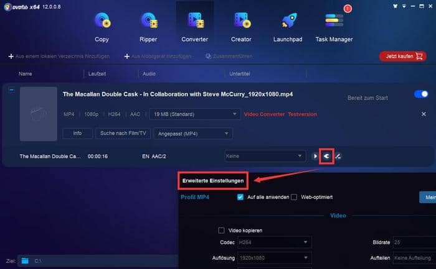Click Zusammenführen merge option
Screen dimensions: 436x269
click(x=229, y=57)
